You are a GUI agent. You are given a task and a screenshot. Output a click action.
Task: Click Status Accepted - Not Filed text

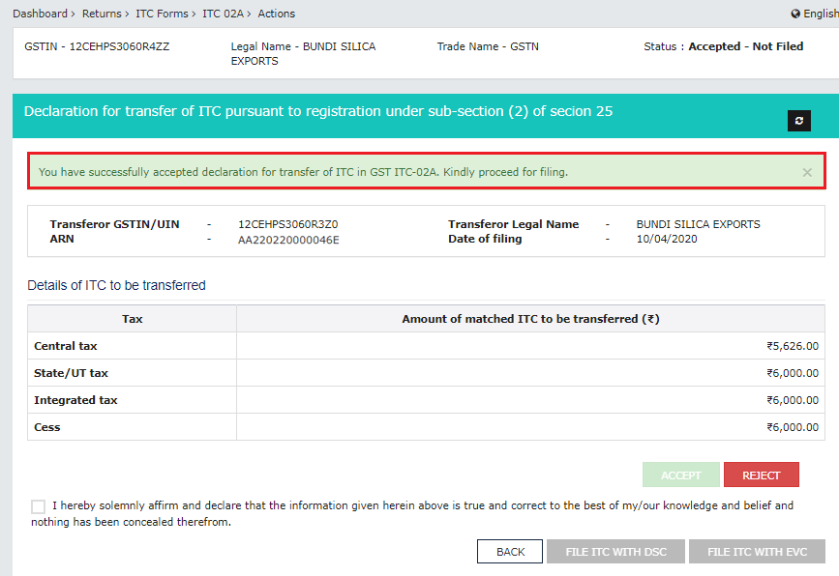(724, 46)
